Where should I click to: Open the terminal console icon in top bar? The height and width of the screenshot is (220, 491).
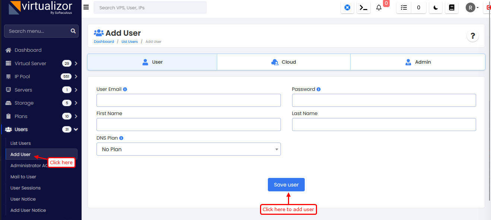[364, 7]
